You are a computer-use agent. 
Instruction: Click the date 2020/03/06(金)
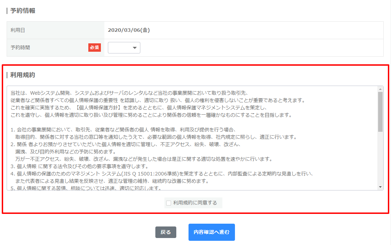click(129, 30)
